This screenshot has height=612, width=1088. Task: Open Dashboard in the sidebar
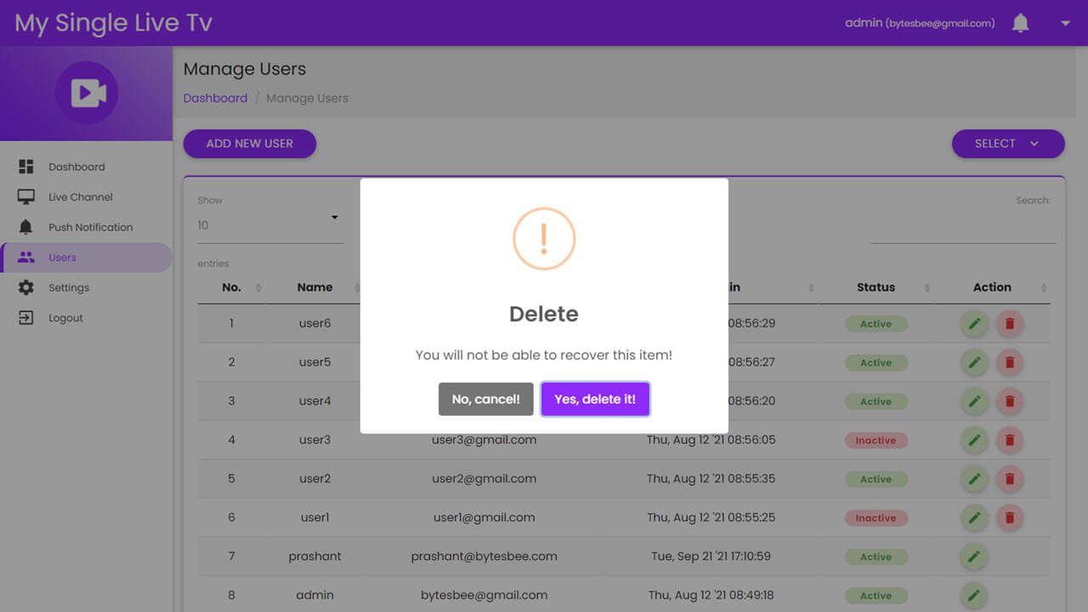click(76, 167)
